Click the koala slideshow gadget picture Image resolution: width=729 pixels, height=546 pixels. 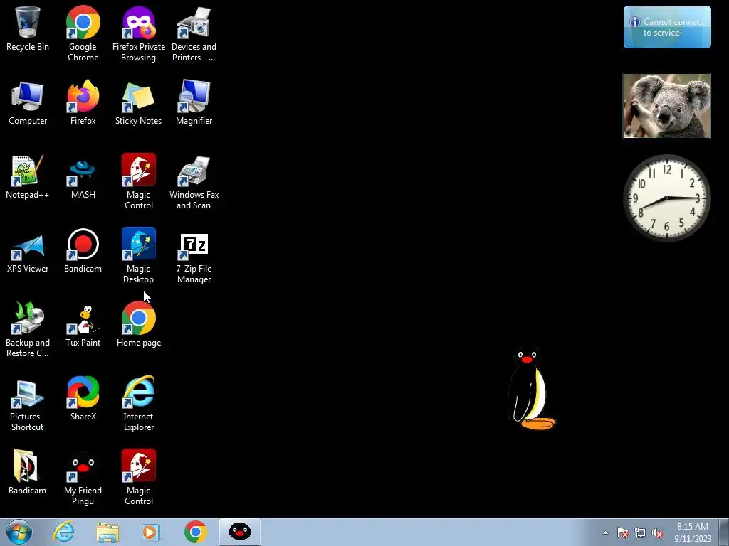pos(667,106)
